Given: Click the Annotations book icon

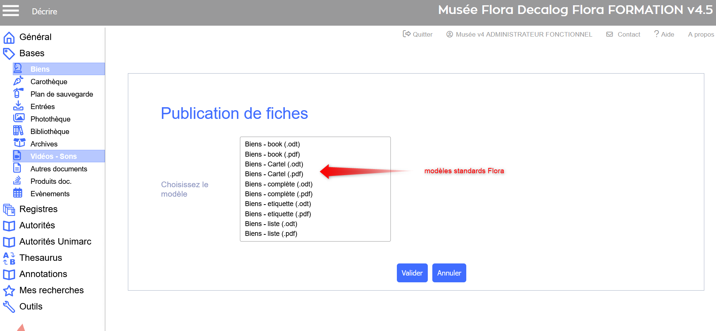Looking at the screenshot, I should (x=9, y=274).
